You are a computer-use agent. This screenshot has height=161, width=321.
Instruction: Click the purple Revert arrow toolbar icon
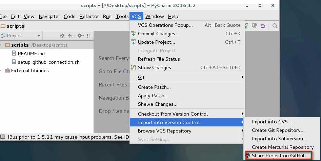click(x=262, y=26)
